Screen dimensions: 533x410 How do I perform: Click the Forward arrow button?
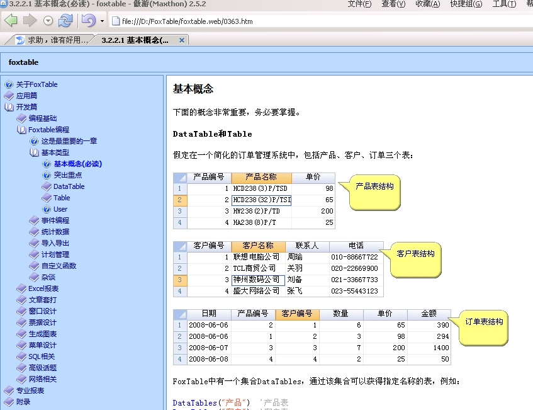click(30, 21)
